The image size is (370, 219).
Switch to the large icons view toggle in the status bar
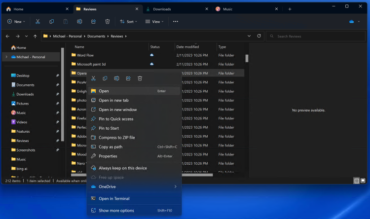[363, 181]
